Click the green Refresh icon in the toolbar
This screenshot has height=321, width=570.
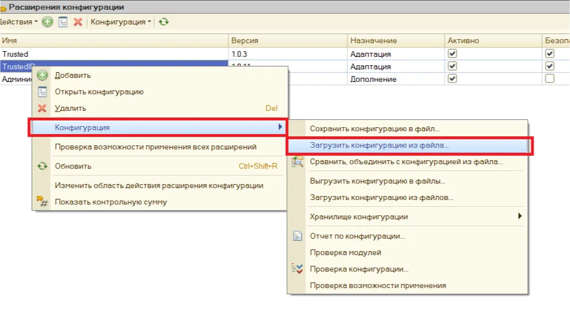click(164, 22)
